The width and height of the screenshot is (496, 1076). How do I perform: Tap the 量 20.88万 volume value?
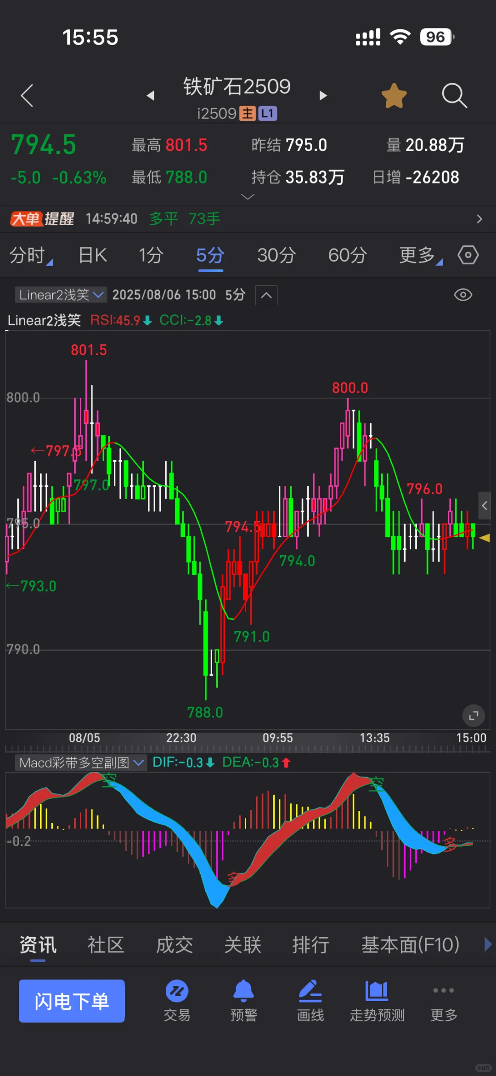click(425, 145)
